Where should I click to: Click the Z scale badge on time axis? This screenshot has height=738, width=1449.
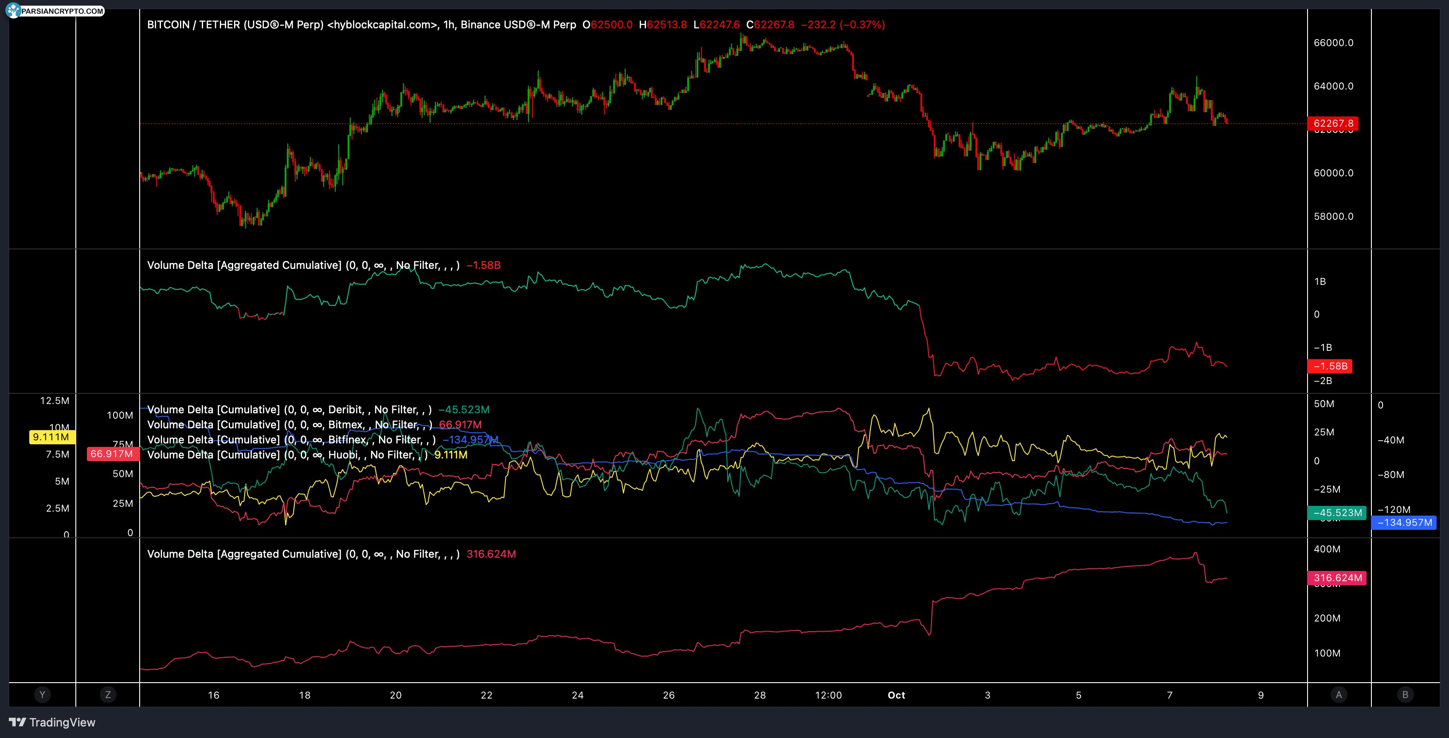click(108, 695)
